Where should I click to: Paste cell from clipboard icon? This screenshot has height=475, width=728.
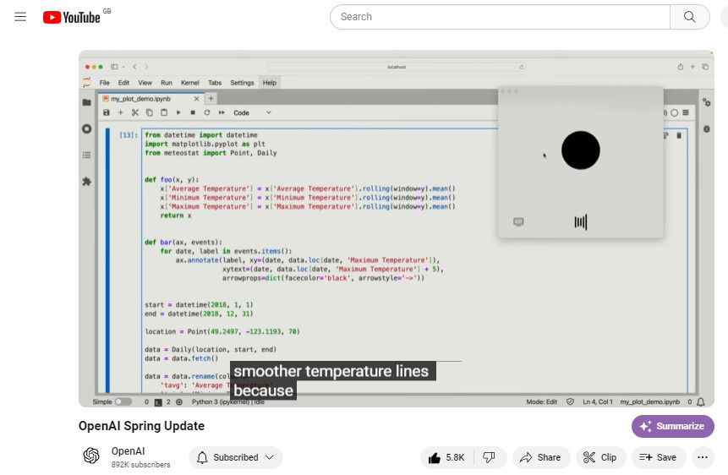[164, 112]
